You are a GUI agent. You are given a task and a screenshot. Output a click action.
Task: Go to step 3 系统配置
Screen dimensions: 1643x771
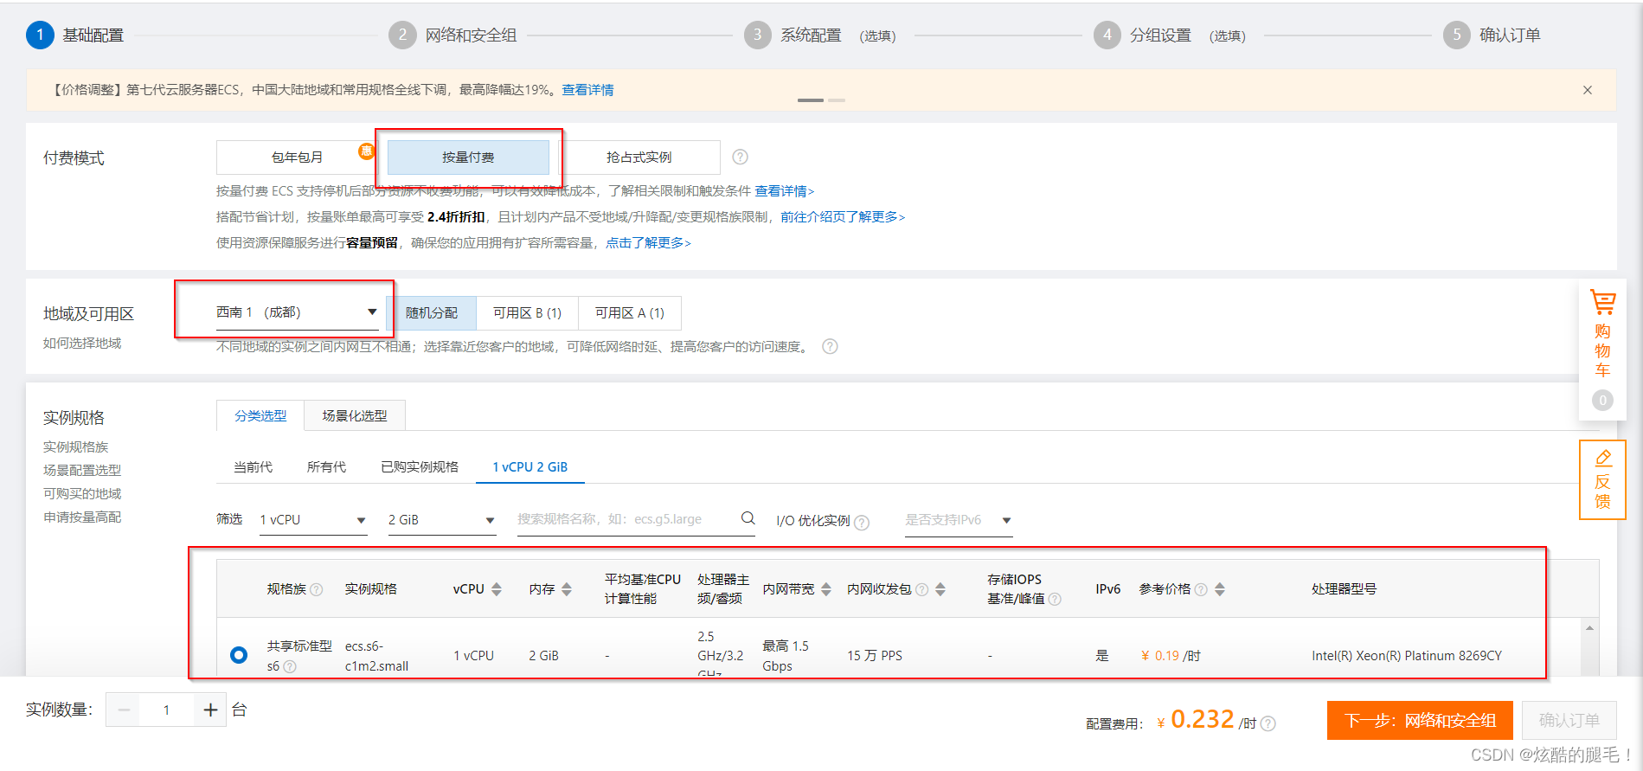pyautogui.click(x=820, y=35)
